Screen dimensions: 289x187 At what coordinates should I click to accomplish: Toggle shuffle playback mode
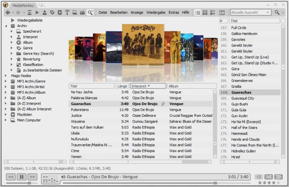(x=268, y=177)
